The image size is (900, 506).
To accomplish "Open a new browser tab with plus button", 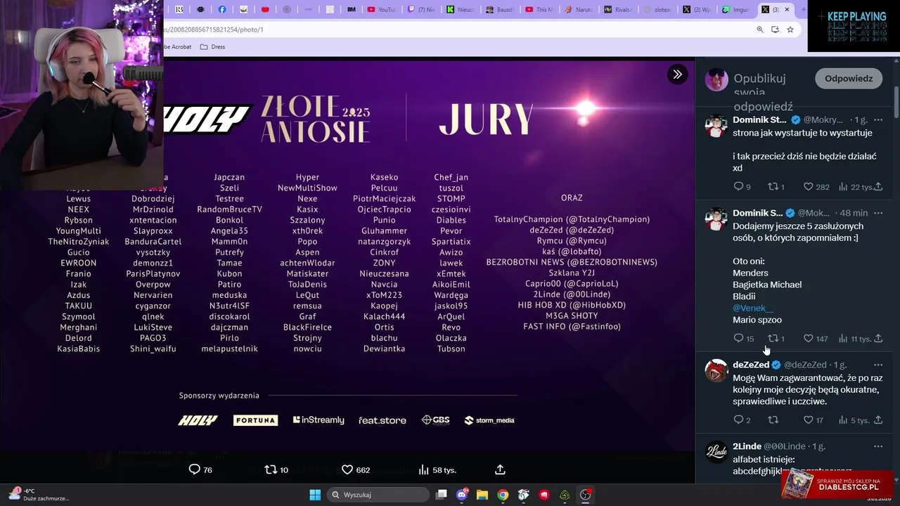I will (802, 10).
